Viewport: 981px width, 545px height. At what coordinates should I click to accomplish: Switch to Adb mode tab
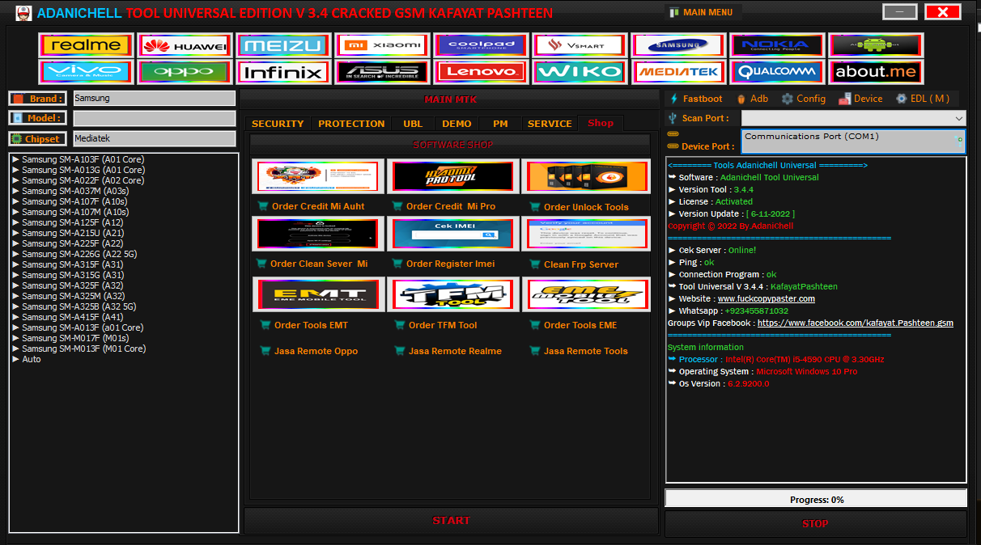(753, 99)
